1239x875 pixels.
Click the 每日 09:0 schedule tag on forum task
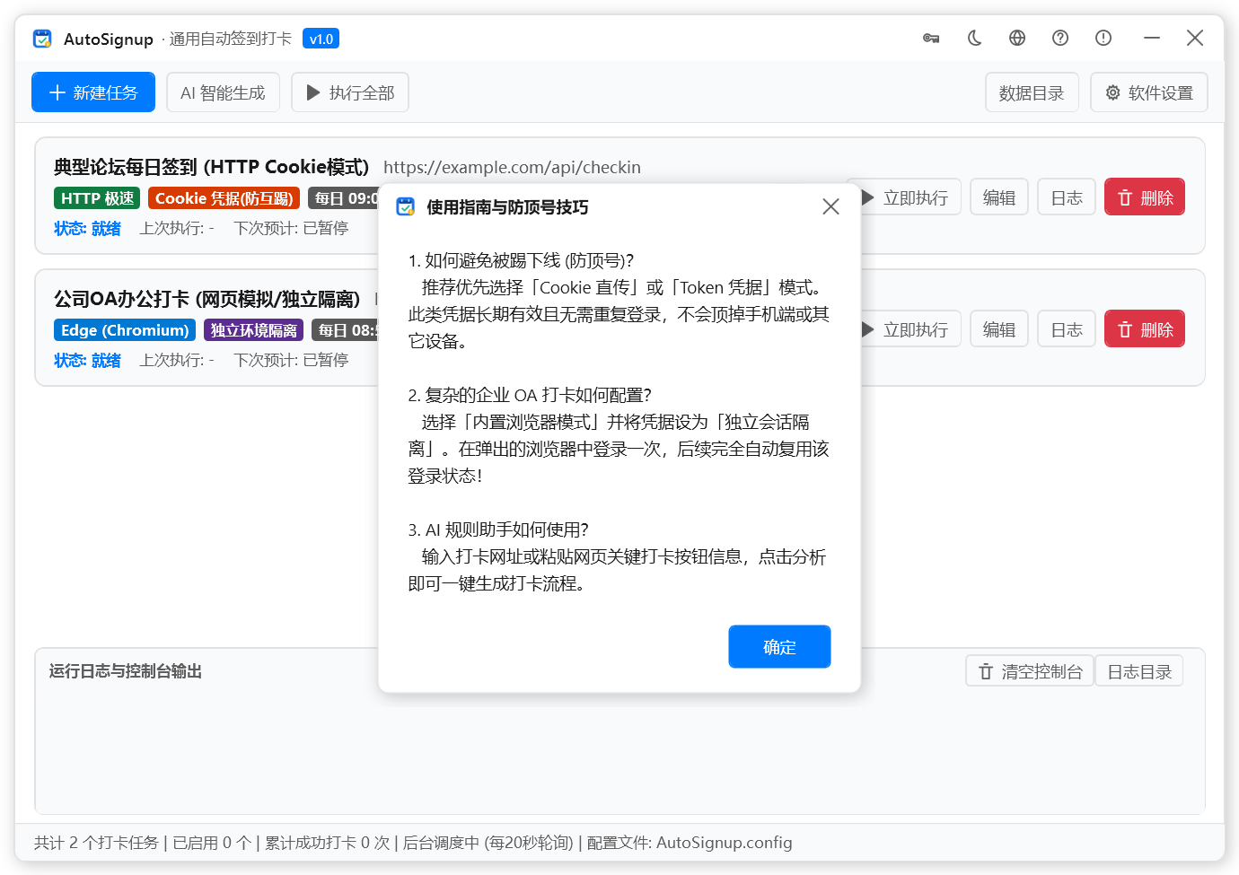coord(344,198)
